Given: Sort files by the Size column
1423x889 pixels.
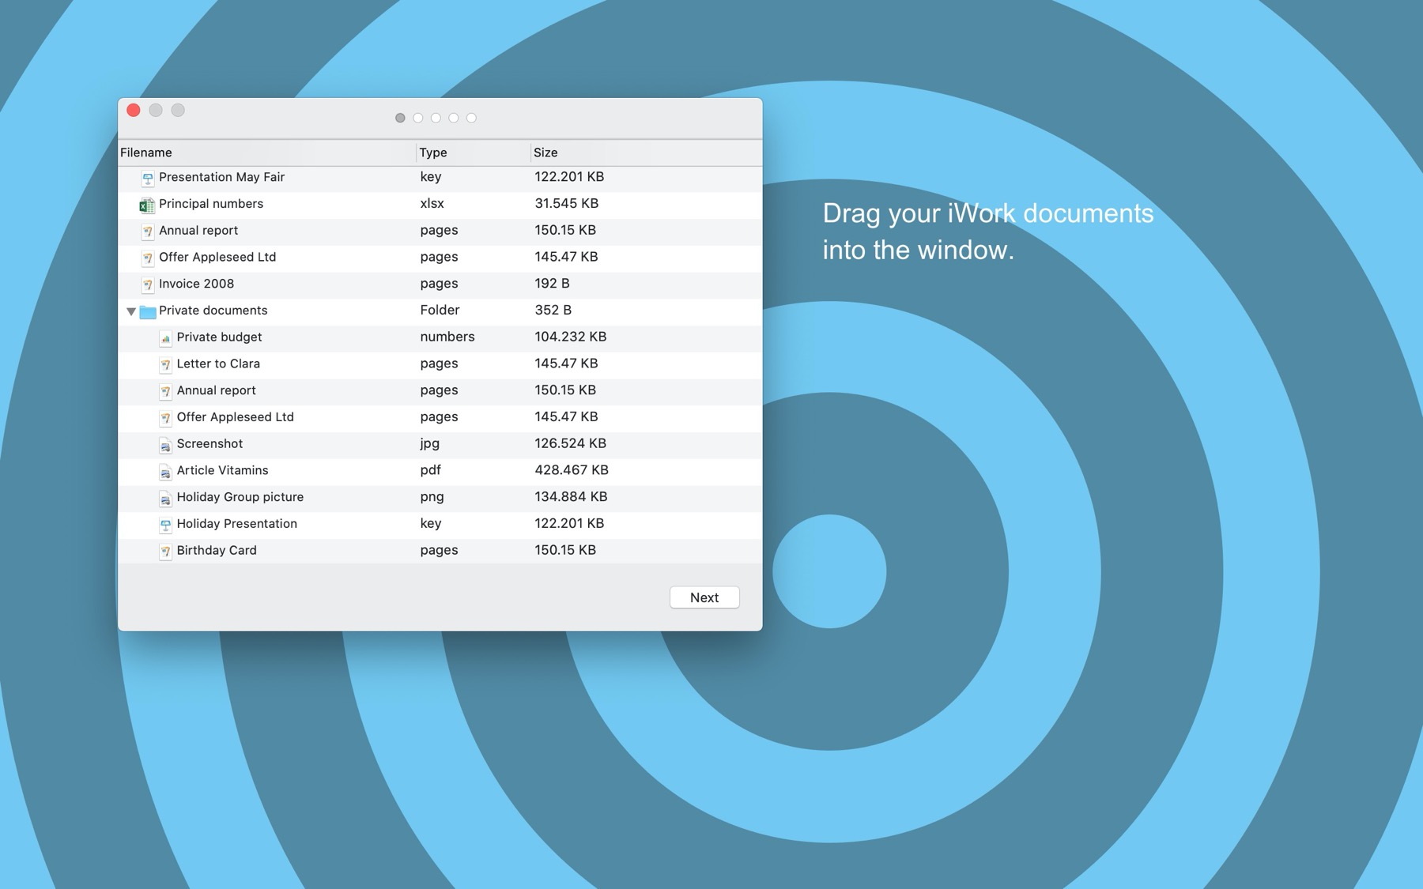Looking at the screenshot, I should (546, 153).
